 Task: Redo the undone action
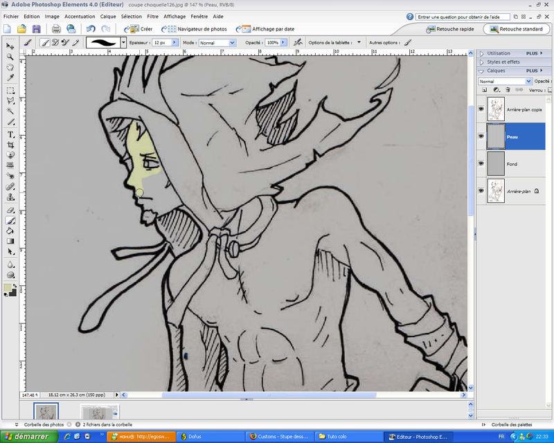[106, 29]
